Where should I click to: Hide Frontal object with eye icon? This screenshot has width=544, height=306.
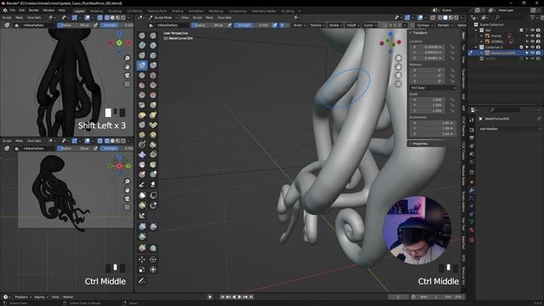point(533,36)
